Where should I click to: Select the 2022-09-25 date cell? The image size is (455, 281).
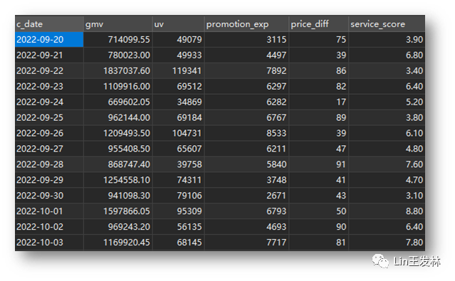(49, 118)
